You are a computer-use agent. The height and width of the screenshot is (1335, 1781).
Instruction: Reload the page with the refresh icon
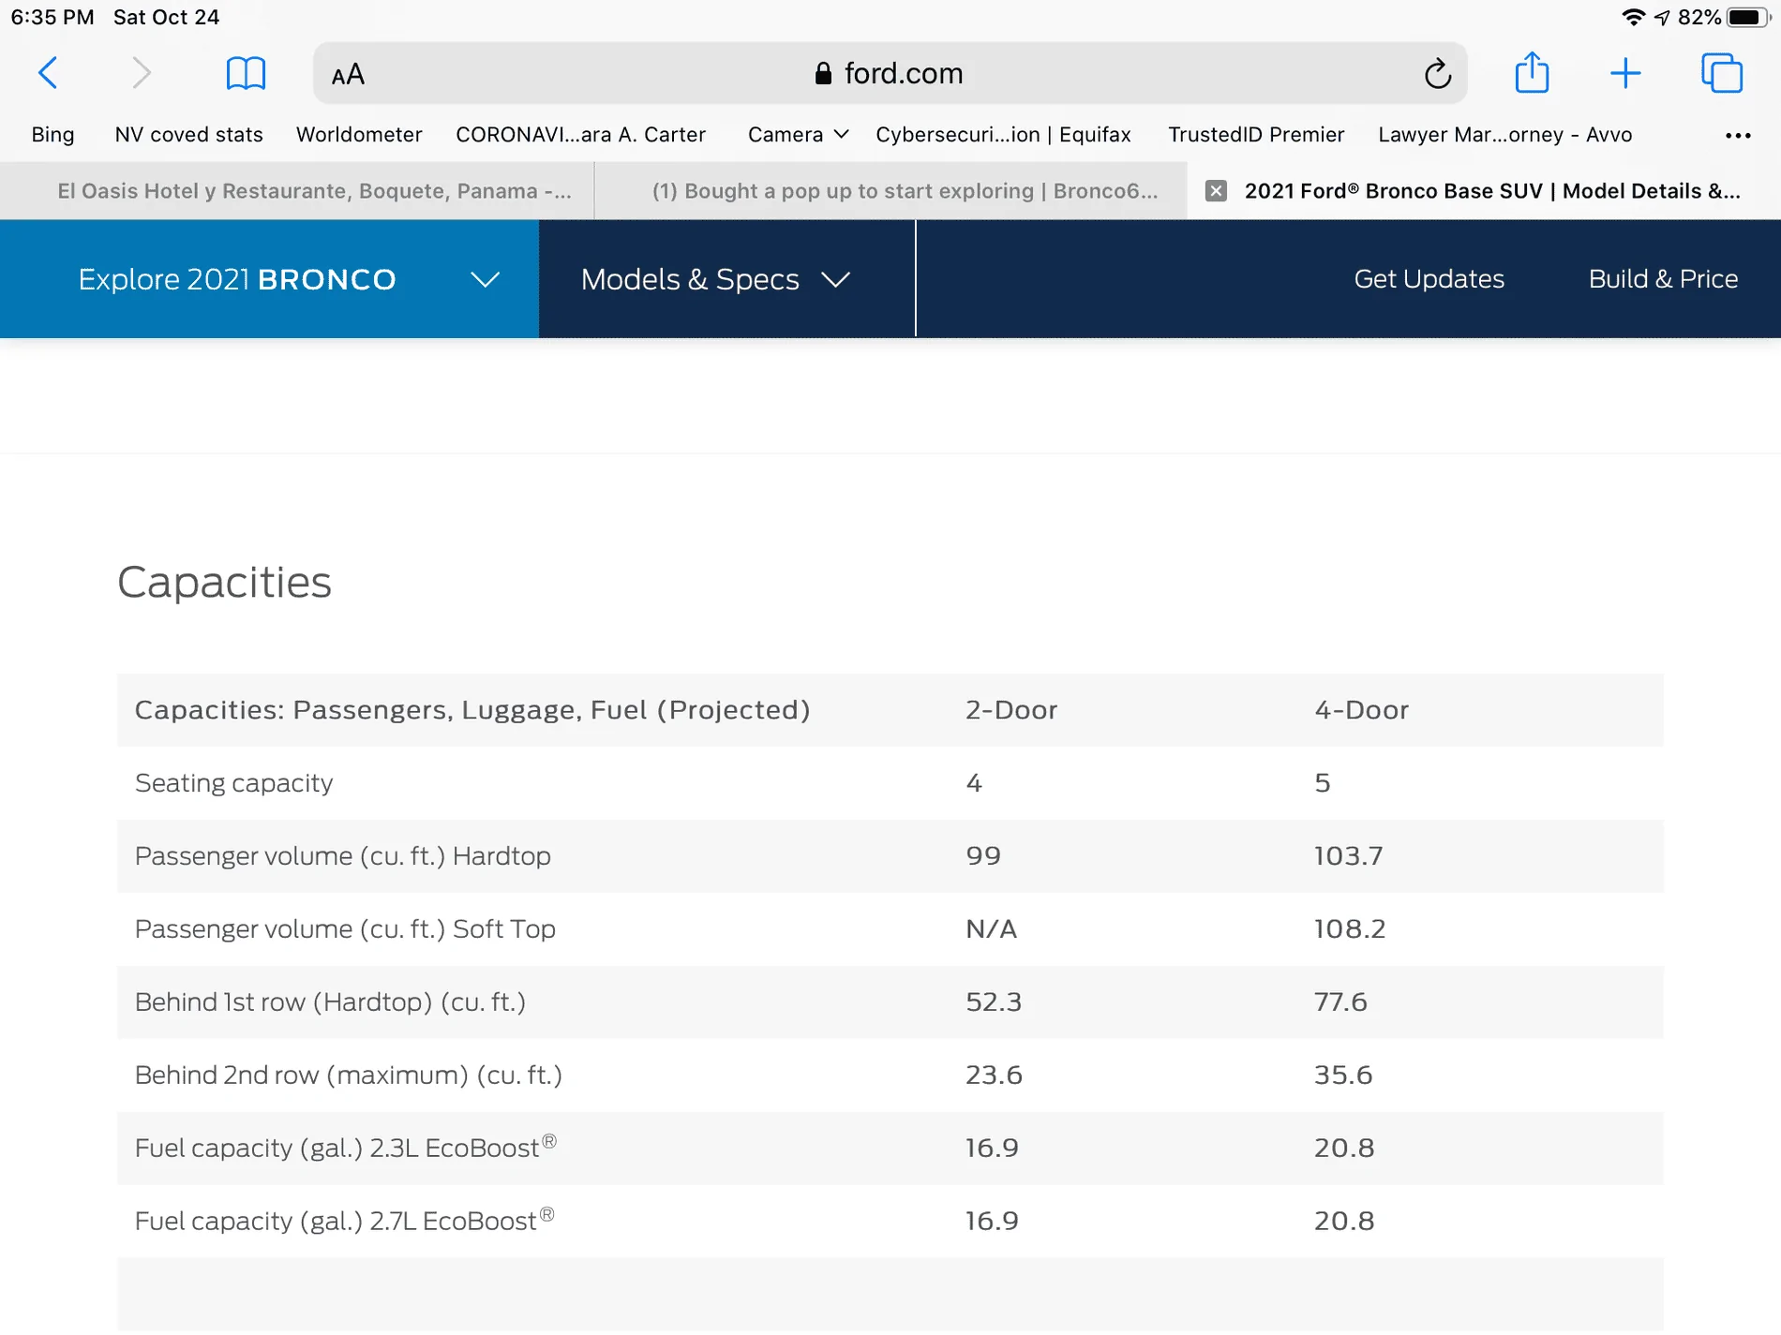tap(1437, 73)
